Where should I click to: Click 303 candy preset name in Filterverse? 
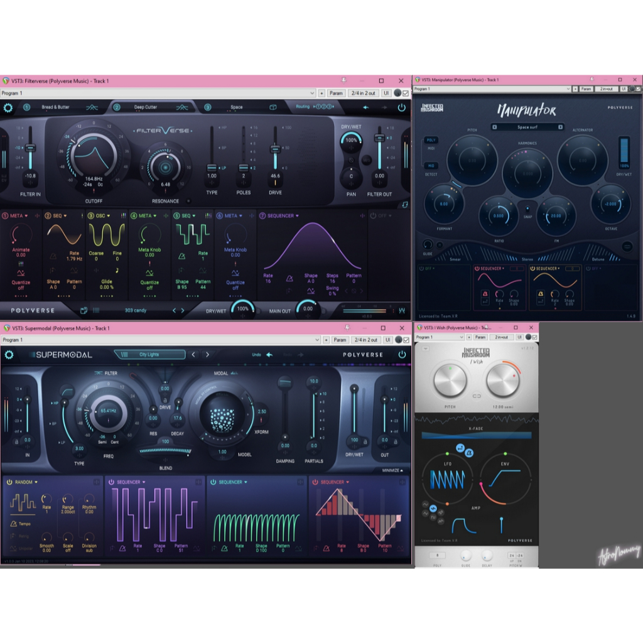[136, 310]
